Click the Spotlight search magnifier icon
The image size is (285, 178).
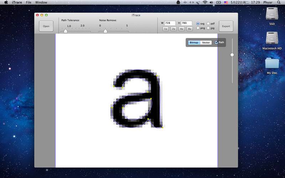[x=278, y=2]
